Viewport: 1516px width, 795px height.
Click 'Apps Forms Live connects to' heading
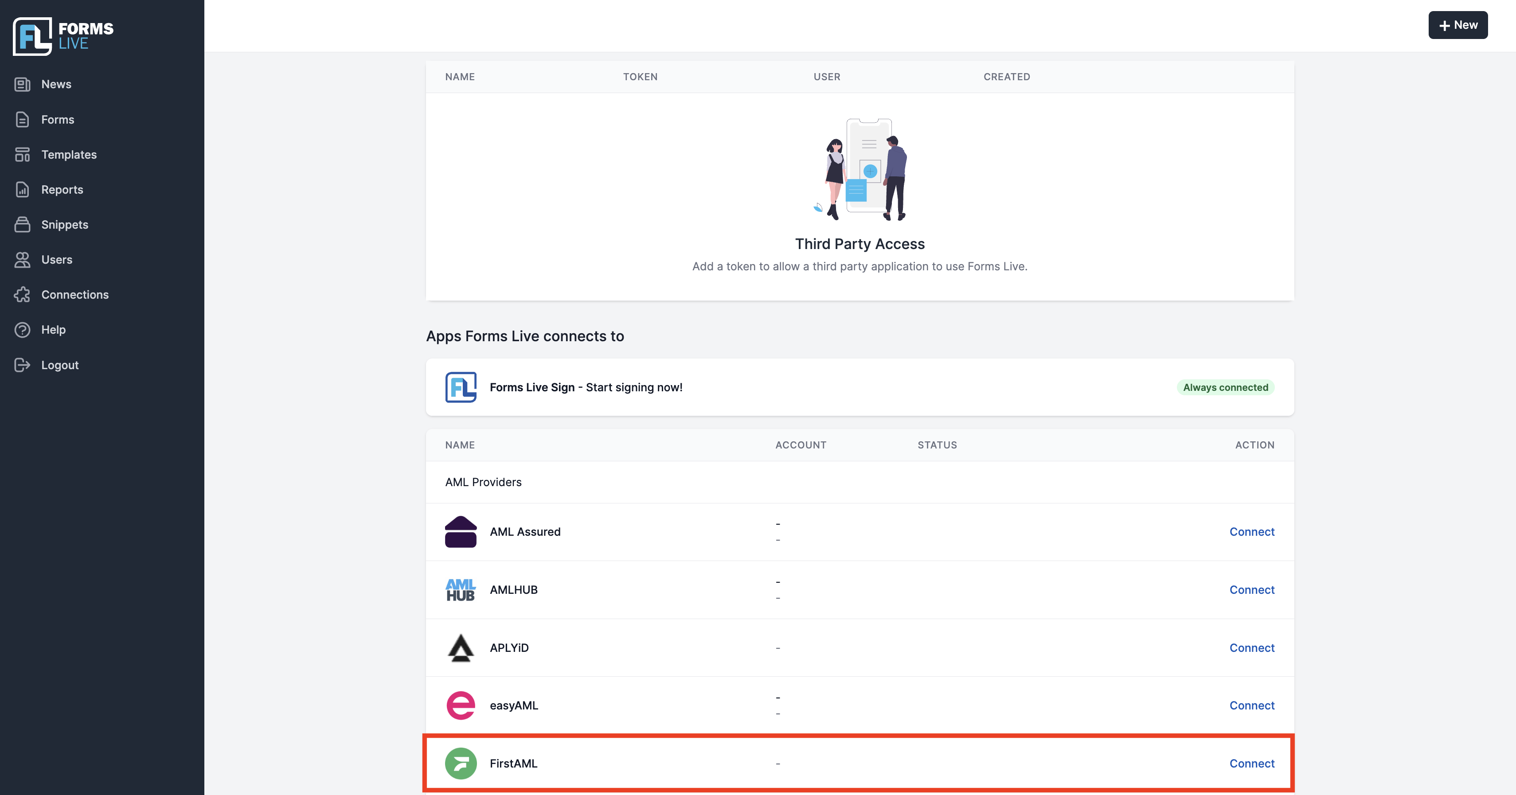[525, 337]
